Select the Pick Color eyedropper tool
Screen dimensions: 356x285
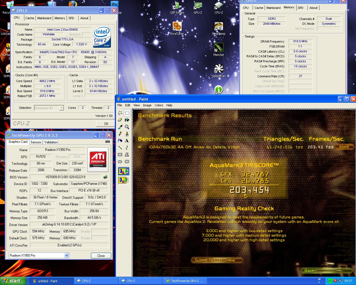pos(120,127)
